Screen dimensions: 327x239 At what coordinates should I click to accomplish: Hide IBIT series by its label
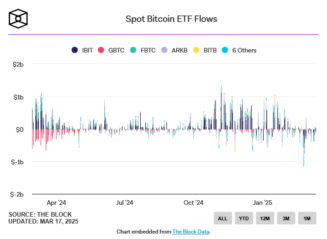tap(87, 50)
